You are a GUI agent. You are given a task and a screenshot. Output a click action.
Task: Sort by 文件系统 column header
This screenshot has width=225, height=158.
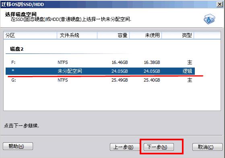tap(77, 35)
